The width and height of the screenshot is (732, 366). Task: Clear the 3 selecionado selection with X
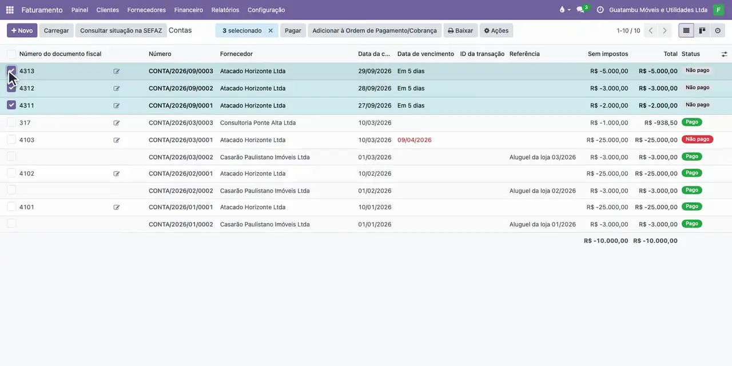tap(270, 30)
